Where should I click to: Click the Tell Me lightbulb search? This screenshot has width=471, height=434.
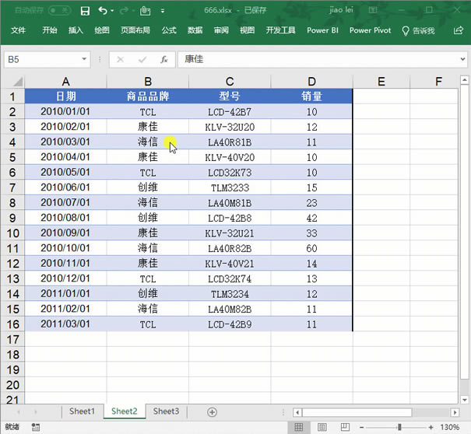pyautogui.click(x=418, y=30)
